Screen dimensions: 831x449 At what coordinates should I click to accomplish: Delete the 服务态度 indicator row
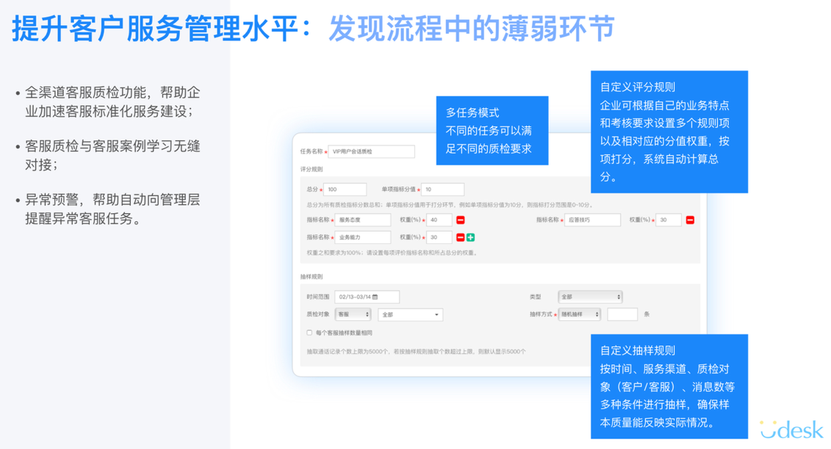[x=459, y=221]
